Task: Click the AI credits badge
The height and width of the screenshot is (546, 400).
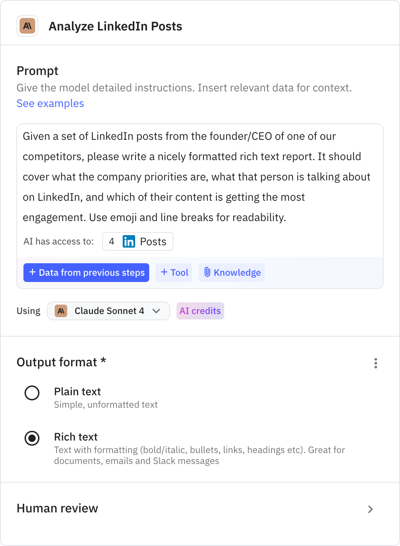Action: tap(200, 311)
